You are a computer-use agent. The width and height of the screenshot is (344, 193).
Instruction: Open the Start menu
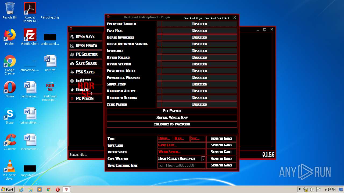pos(7,190)
